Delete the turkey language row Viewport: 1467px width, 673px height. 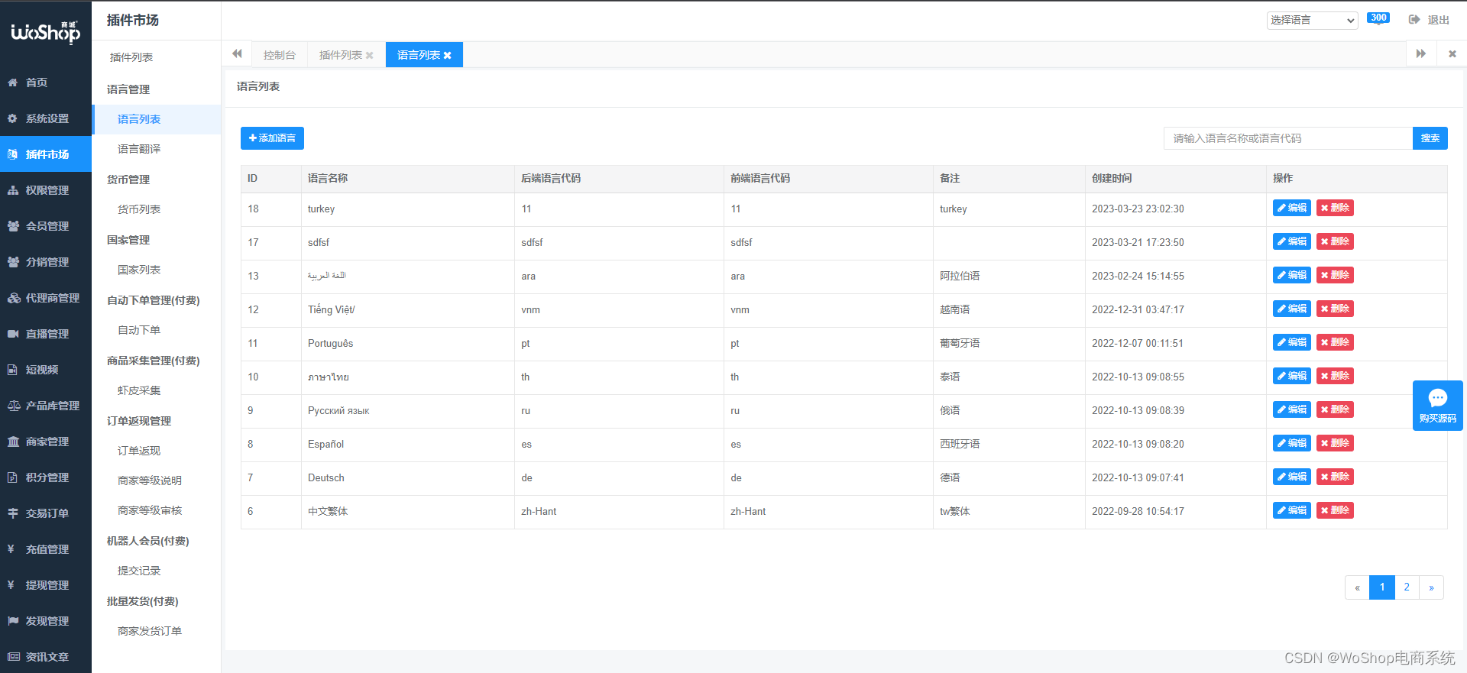pyautogui.click(x=1335, y=208)
